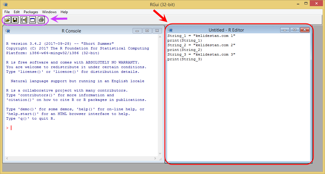Click the ABSOLUTELY NO WARRANTY console line
The height and width of the screenshot is (174, 325).
(73, 62)
